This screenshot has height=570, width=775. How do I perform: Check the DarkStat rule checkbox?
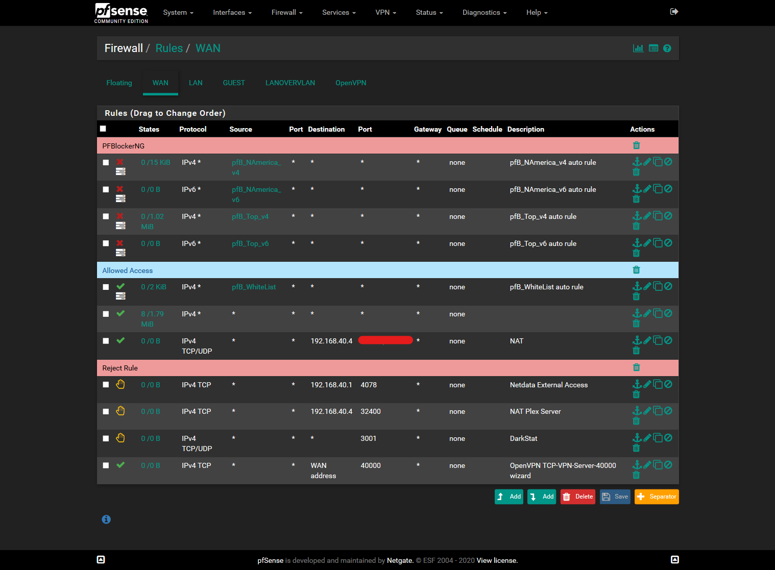(x=106, y=438)
